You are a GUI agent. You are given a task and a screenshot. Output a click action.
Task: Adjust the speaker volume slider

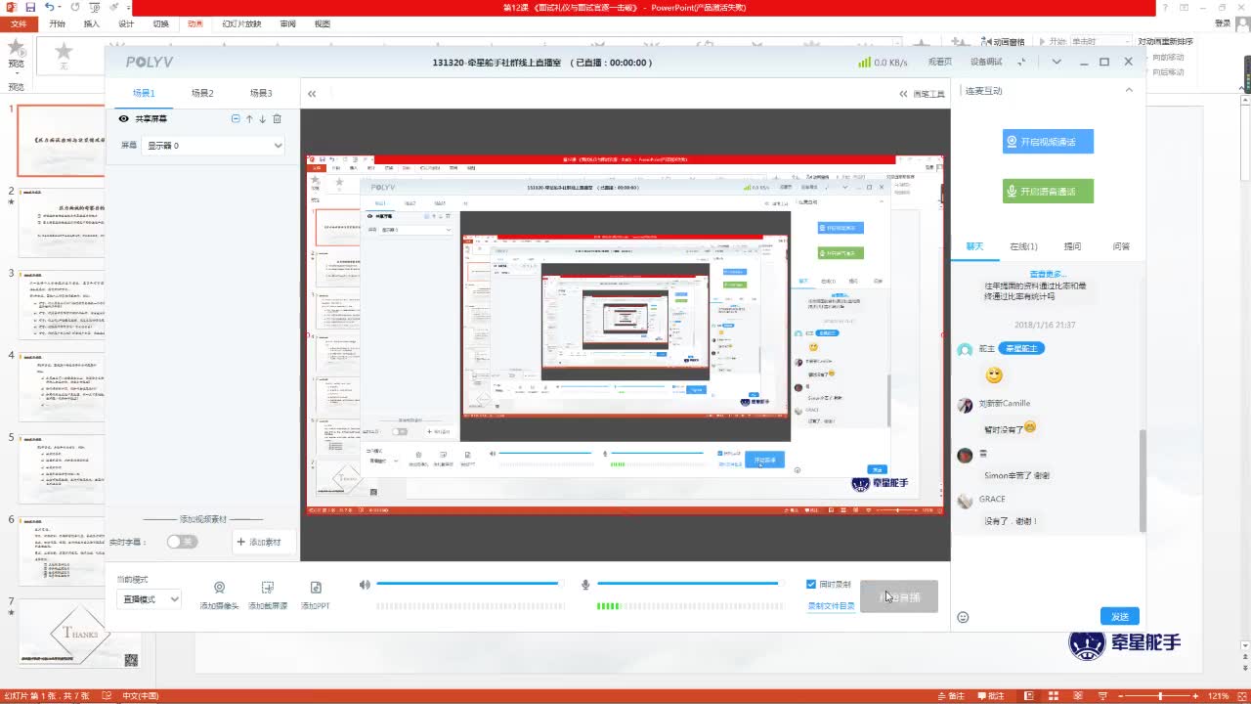pyautogui.click(x=470, y=584)
